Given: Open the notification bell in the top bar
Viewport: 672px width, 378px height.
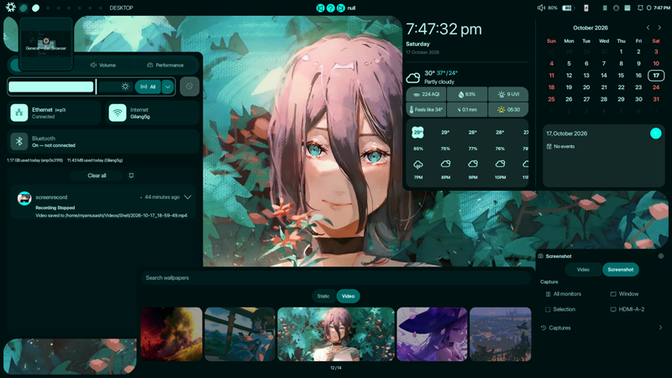Looking at the screenshot, I should [x=640, y=8].
